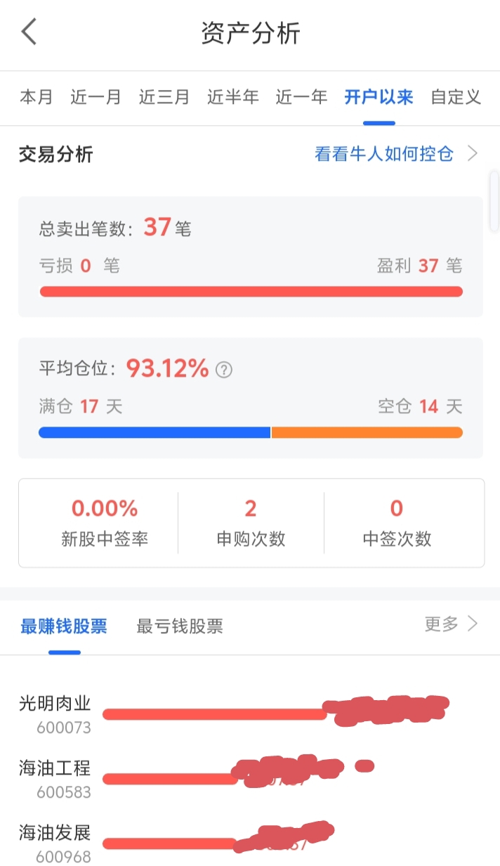The image size is (500, 866).
Task: Select the 最赚钱股票 tab
Action: click(x=64, y=626)
